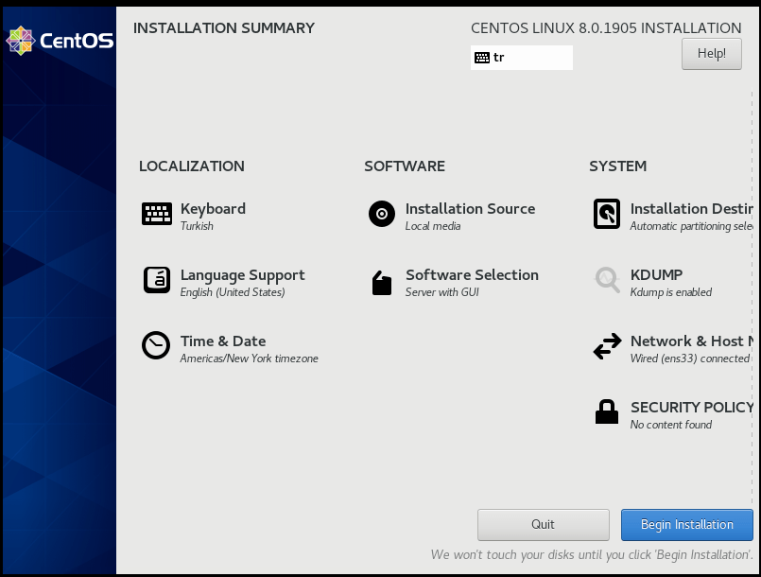Click the Installation Source disc icon
The width and height of the screenshot is (761, 577).
pyautogui.click(x=381, y=214)
